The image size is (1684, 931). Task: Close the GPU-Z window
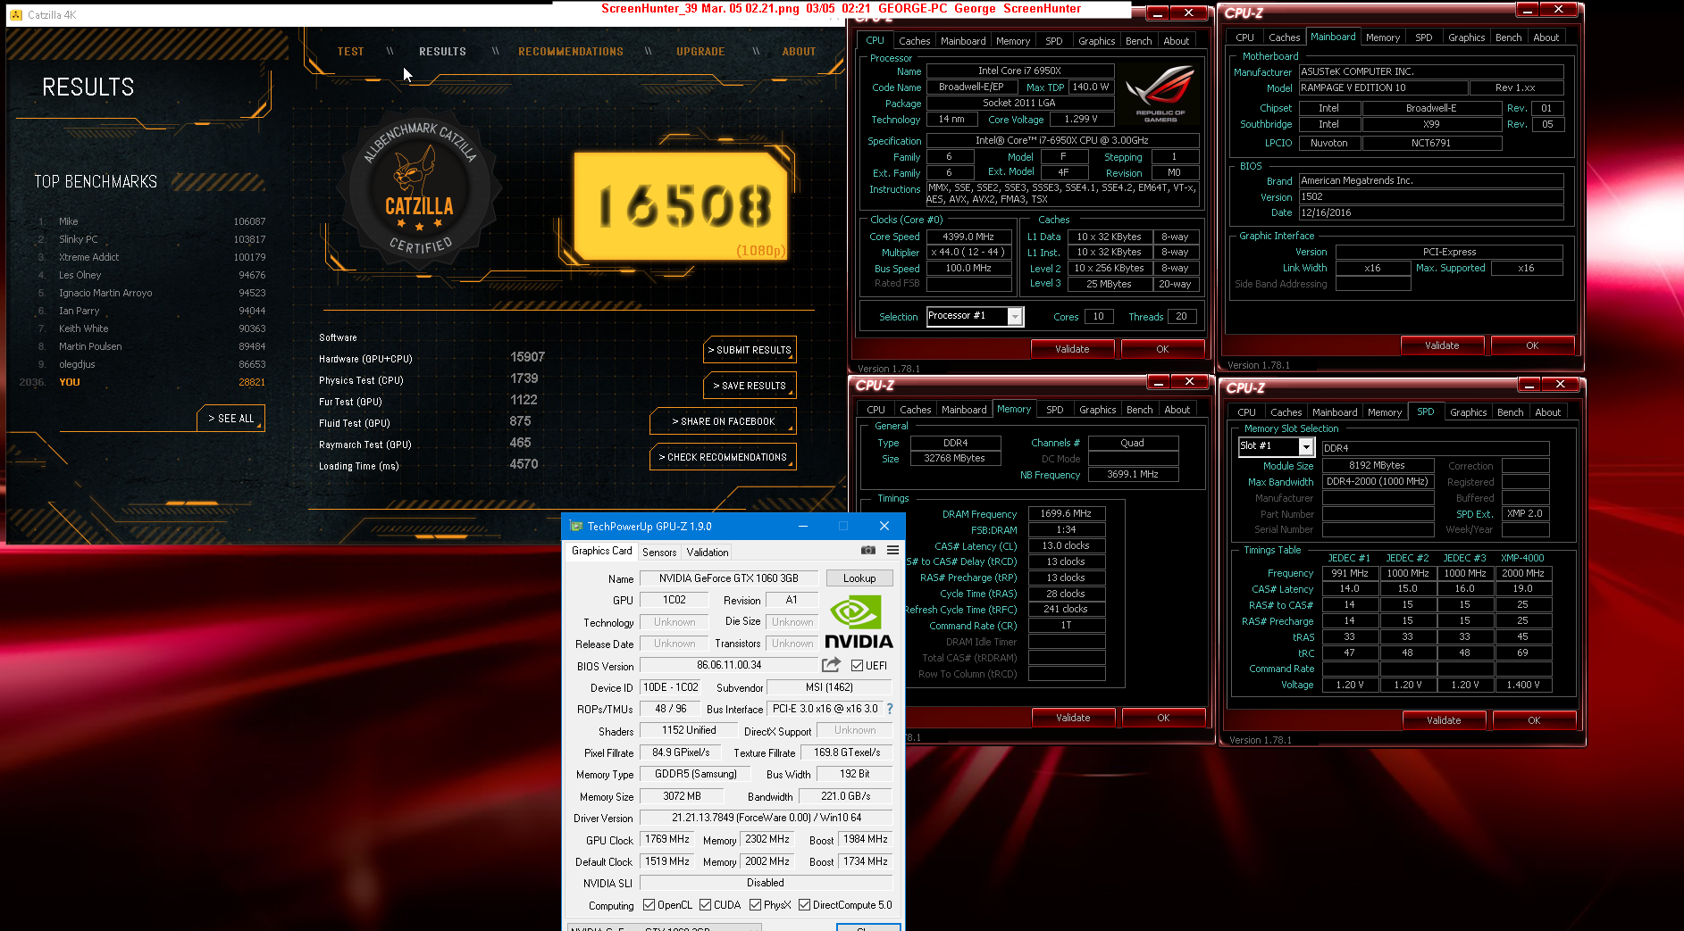point(884,526)
